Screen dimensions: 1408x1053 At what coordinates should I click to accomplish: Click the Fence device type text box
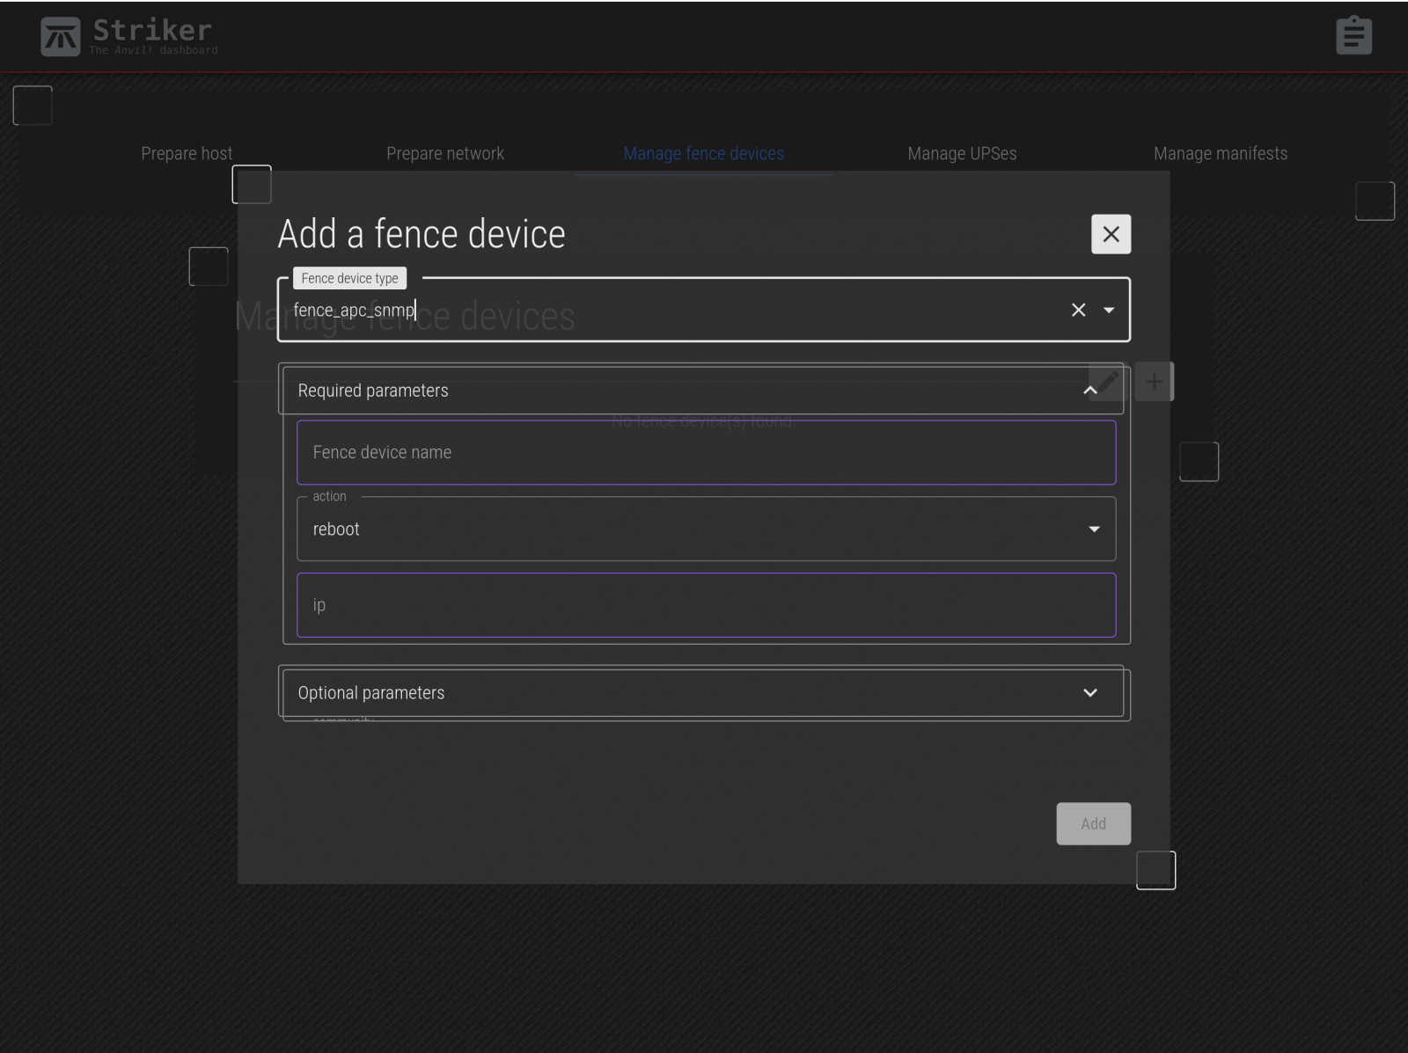[x=669, y=310]
